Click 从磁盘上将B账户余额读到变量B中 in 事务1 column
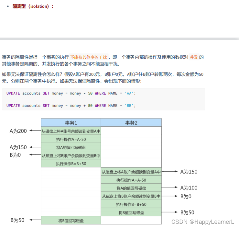The width and height of the screenshot is (239, 228). pos(71,156)
